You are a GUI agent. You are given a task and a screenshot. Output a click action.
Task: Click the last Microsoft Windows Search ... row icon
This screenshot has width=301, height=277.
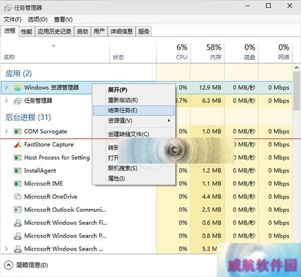[x=18, y=249]
